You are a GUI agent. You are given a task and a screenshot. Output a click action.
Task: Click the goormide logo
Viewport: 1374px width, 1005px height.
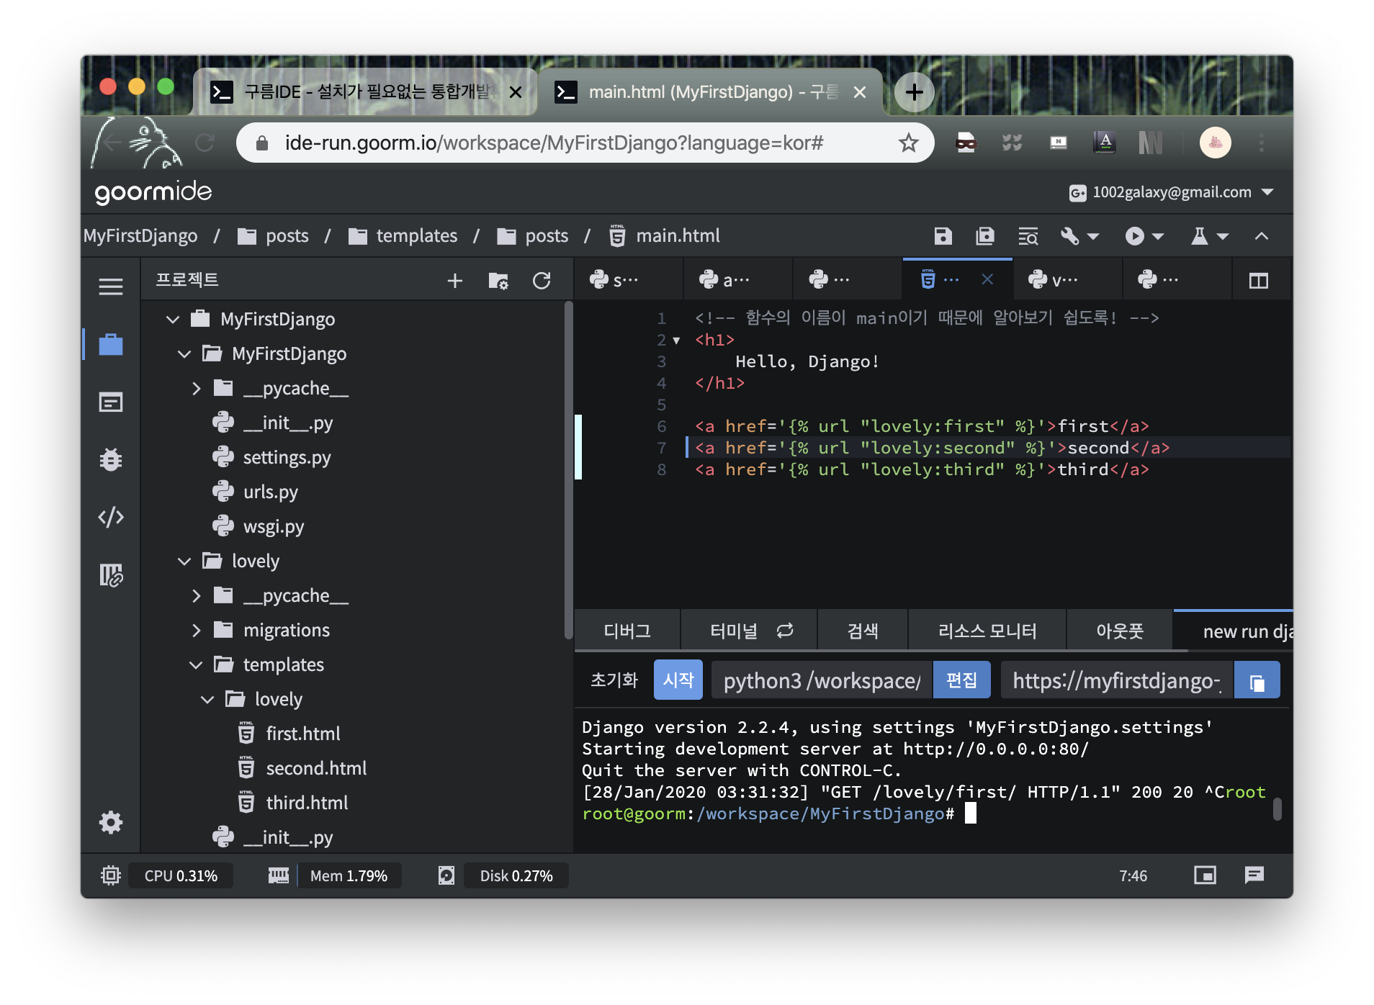click(x=153, y=191)
